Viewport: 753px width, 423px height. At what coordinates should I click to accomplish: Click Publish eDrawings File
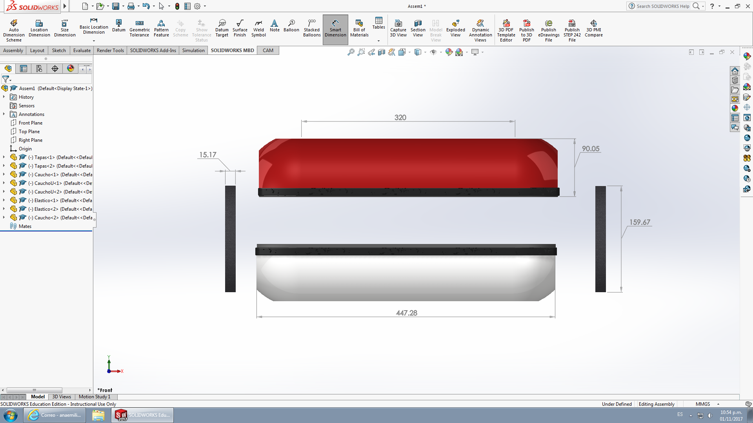549,31
